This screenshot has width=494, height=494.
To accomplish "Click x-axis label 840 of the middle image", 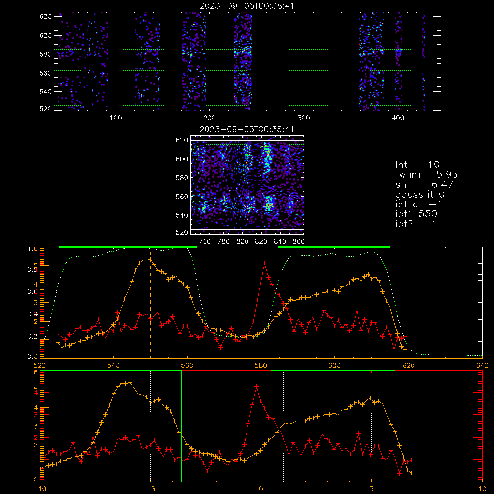I will 280,242.
